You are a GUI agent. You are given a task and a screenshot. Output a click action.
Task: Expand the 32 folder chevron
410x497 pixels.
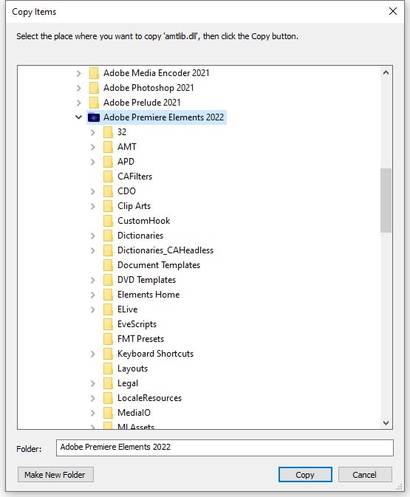(x=92, y=132)
